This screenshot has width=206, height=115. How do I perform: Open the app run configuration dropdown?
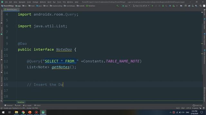click(x=126, y=6)
